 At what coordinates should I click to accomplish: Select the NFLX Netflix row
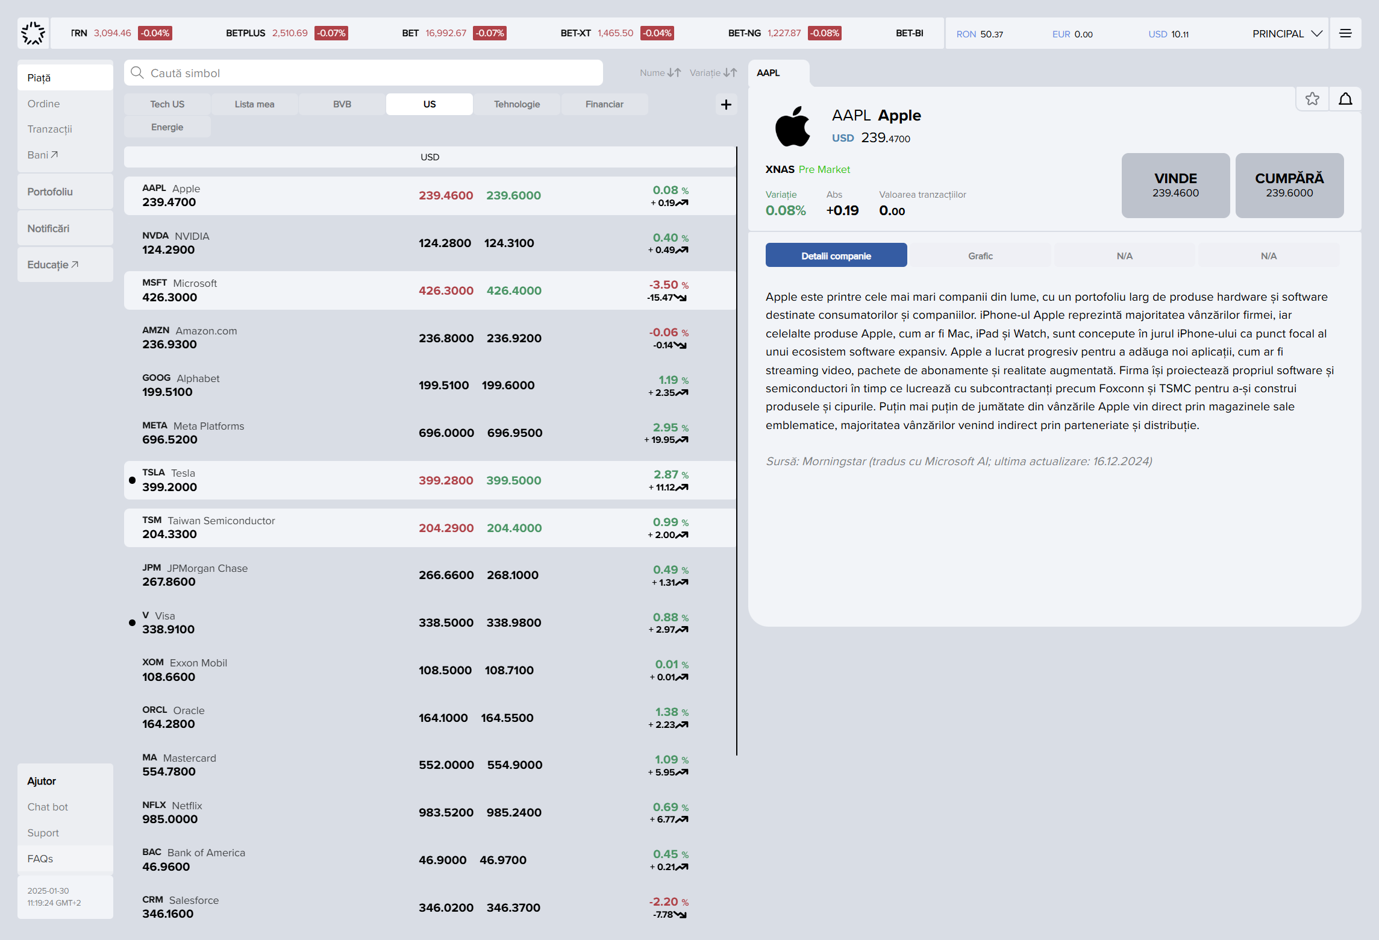[x=430, y=812]
